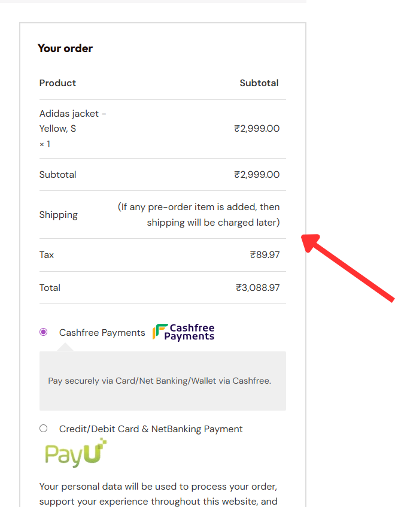
Task: Click the product price ₹2,999.00 in item row
Action: tap(257, 129)
